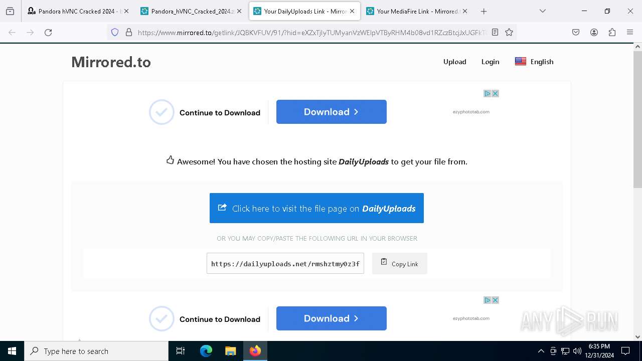
Task: Launch Microsoft Edge from taskbar
Action: (x=206, y=351)
